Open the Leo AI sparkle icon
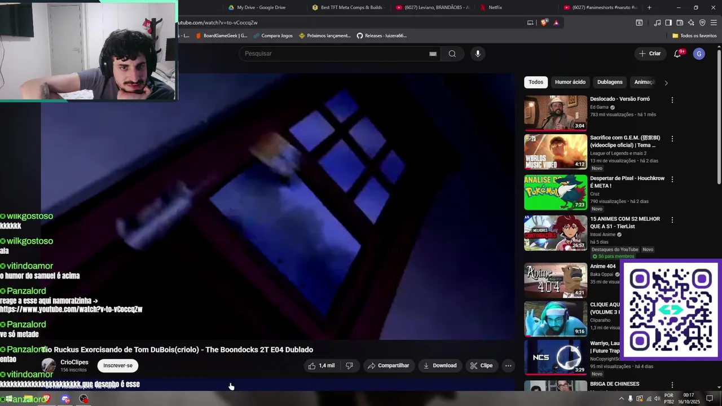This screenshot has height=406, width=722. pos(691,23)
